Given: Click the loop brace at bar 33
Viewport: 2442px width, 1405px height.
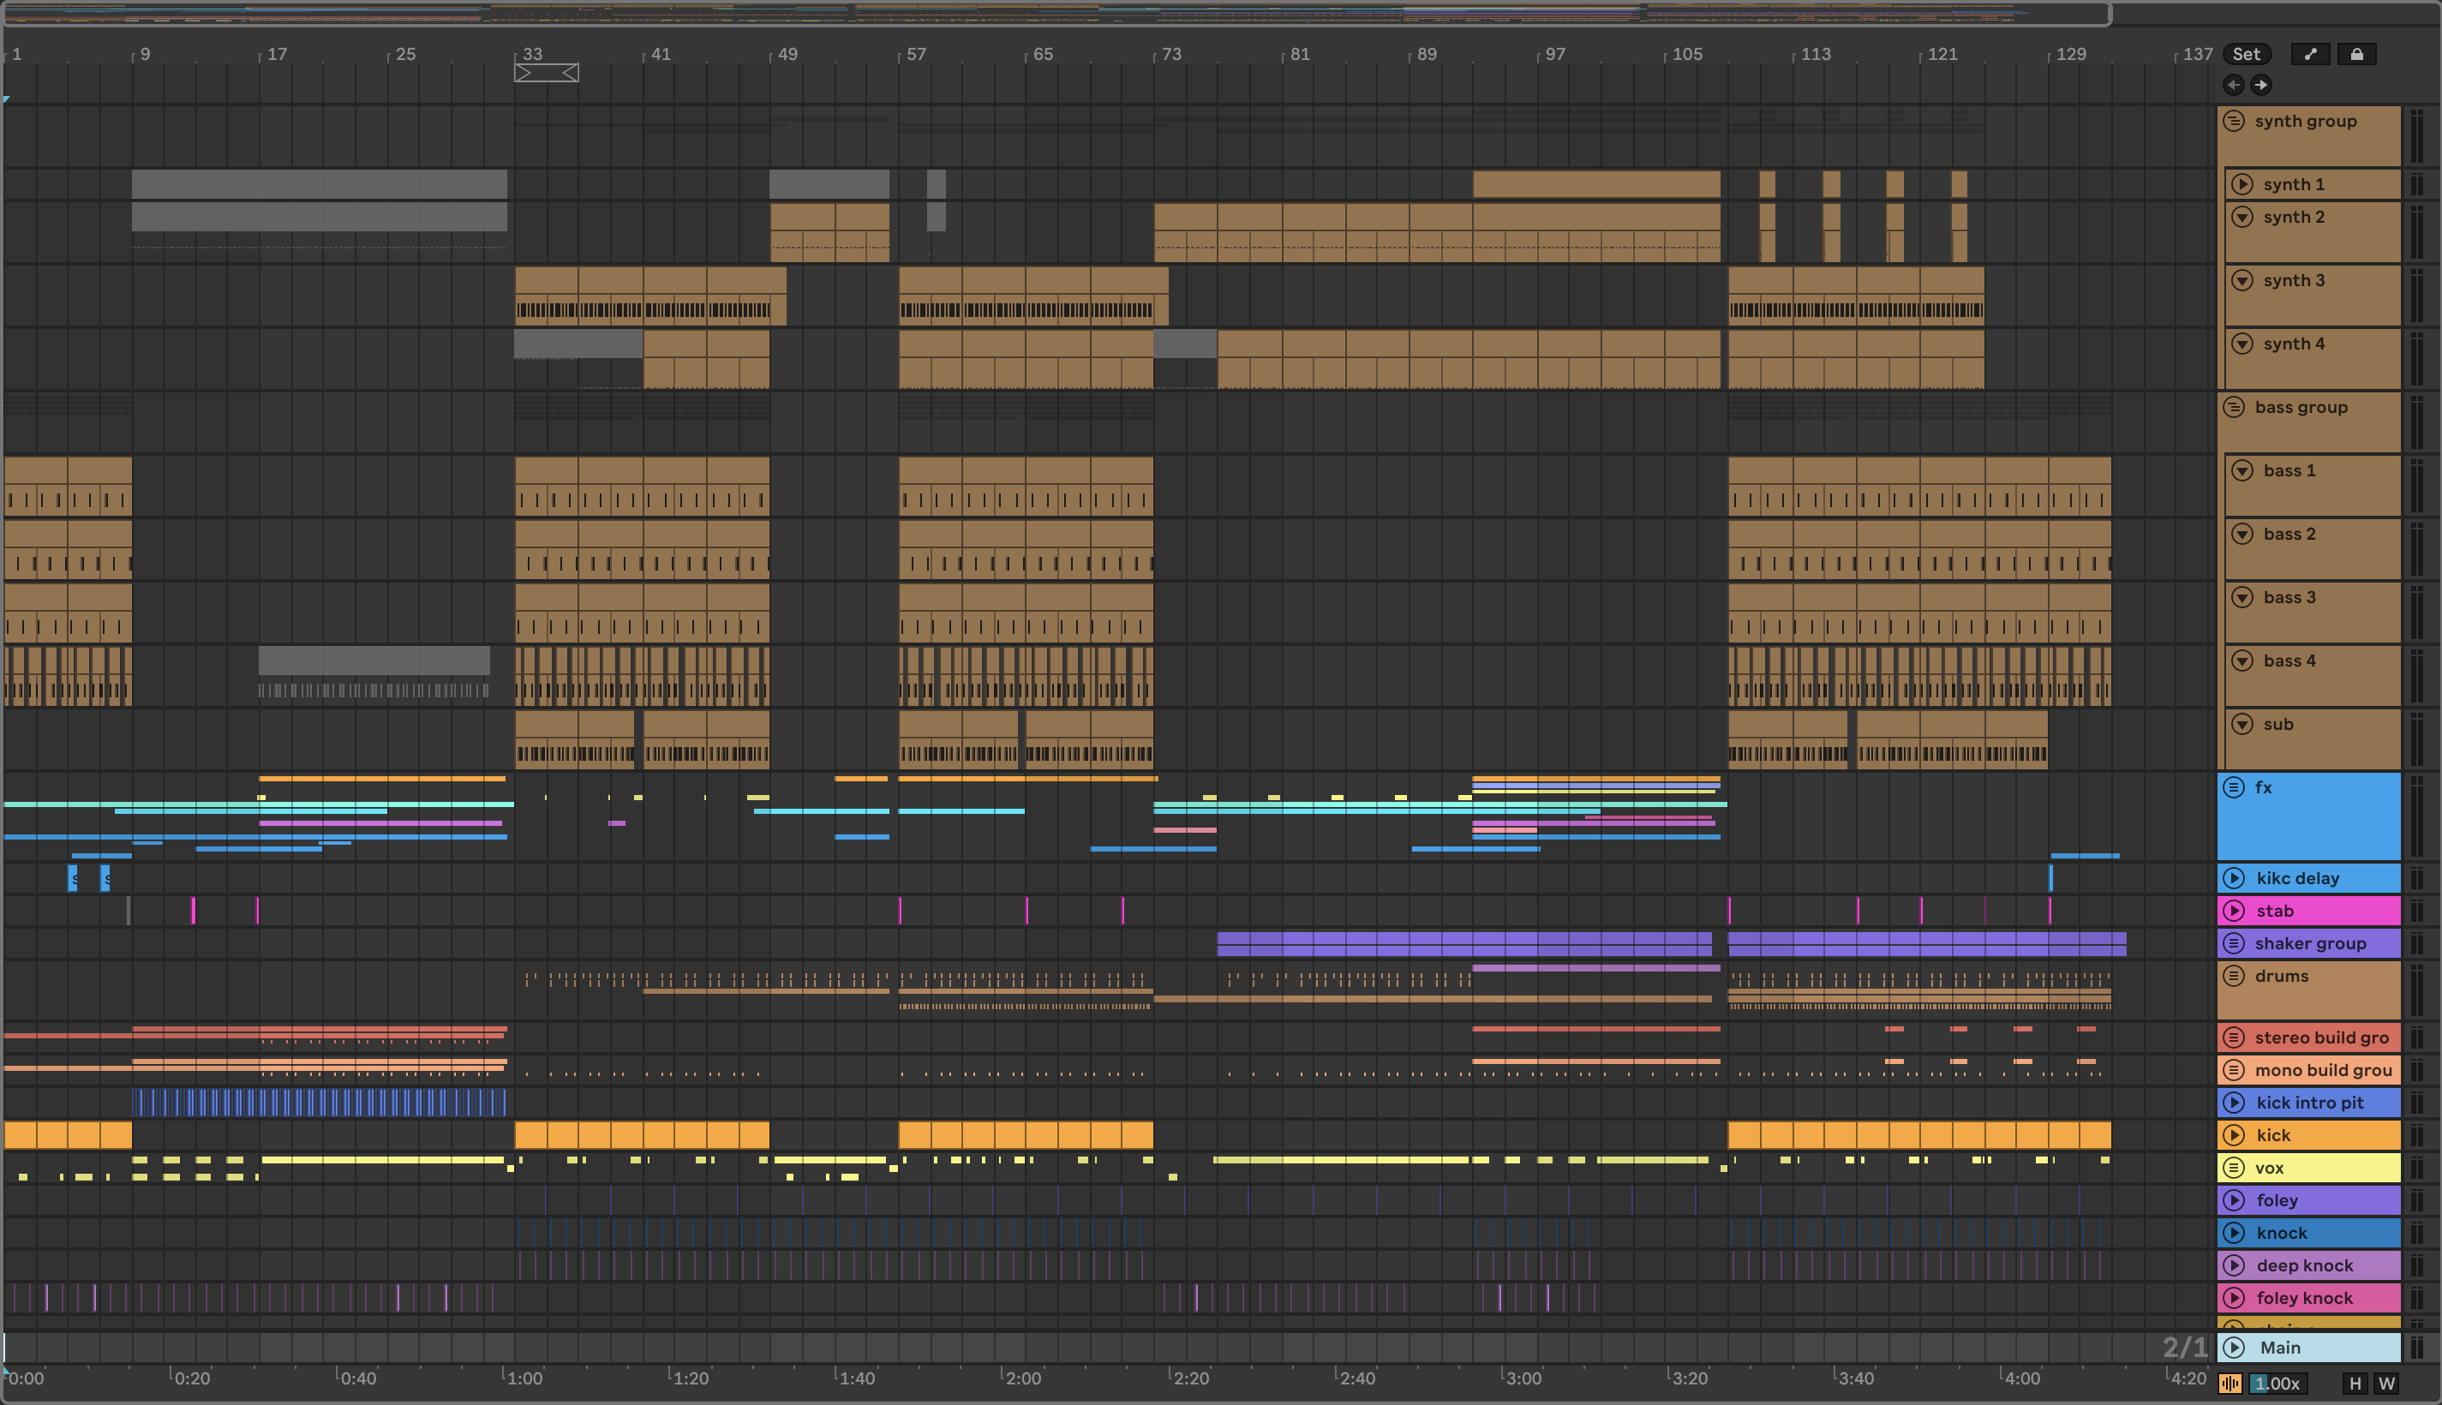Looking at the screenshot, I should point(546,72).
